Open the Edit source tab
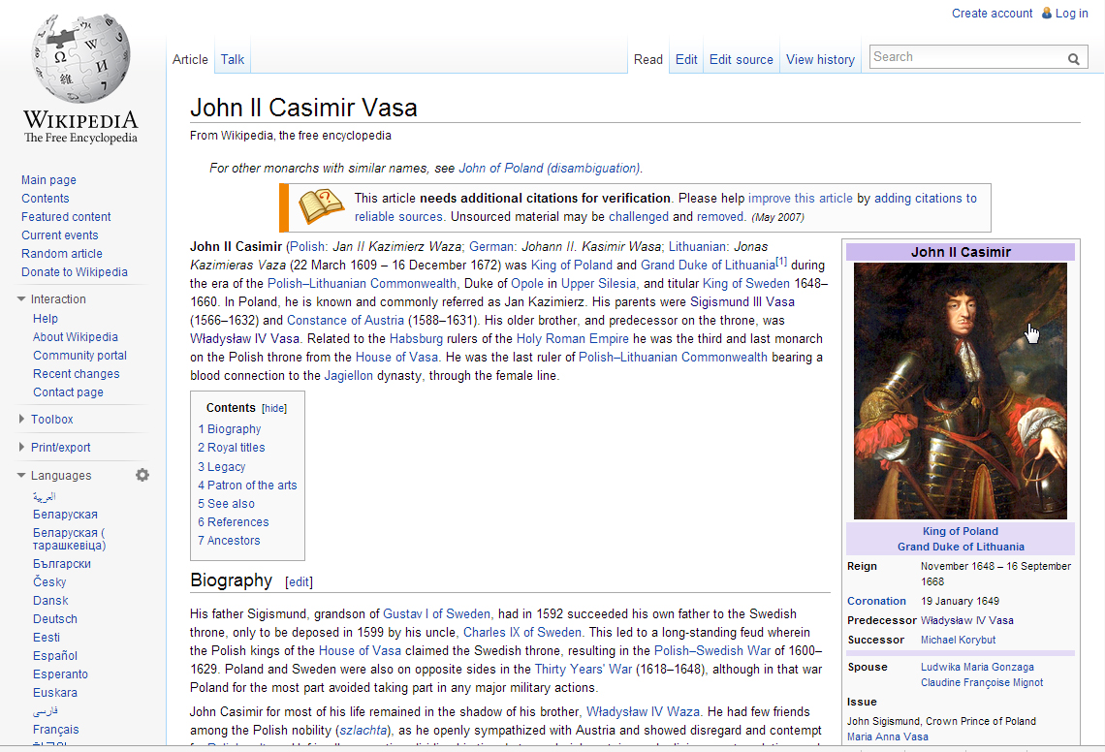This screenshot has width=1105, height=752. tap(742, 60)
